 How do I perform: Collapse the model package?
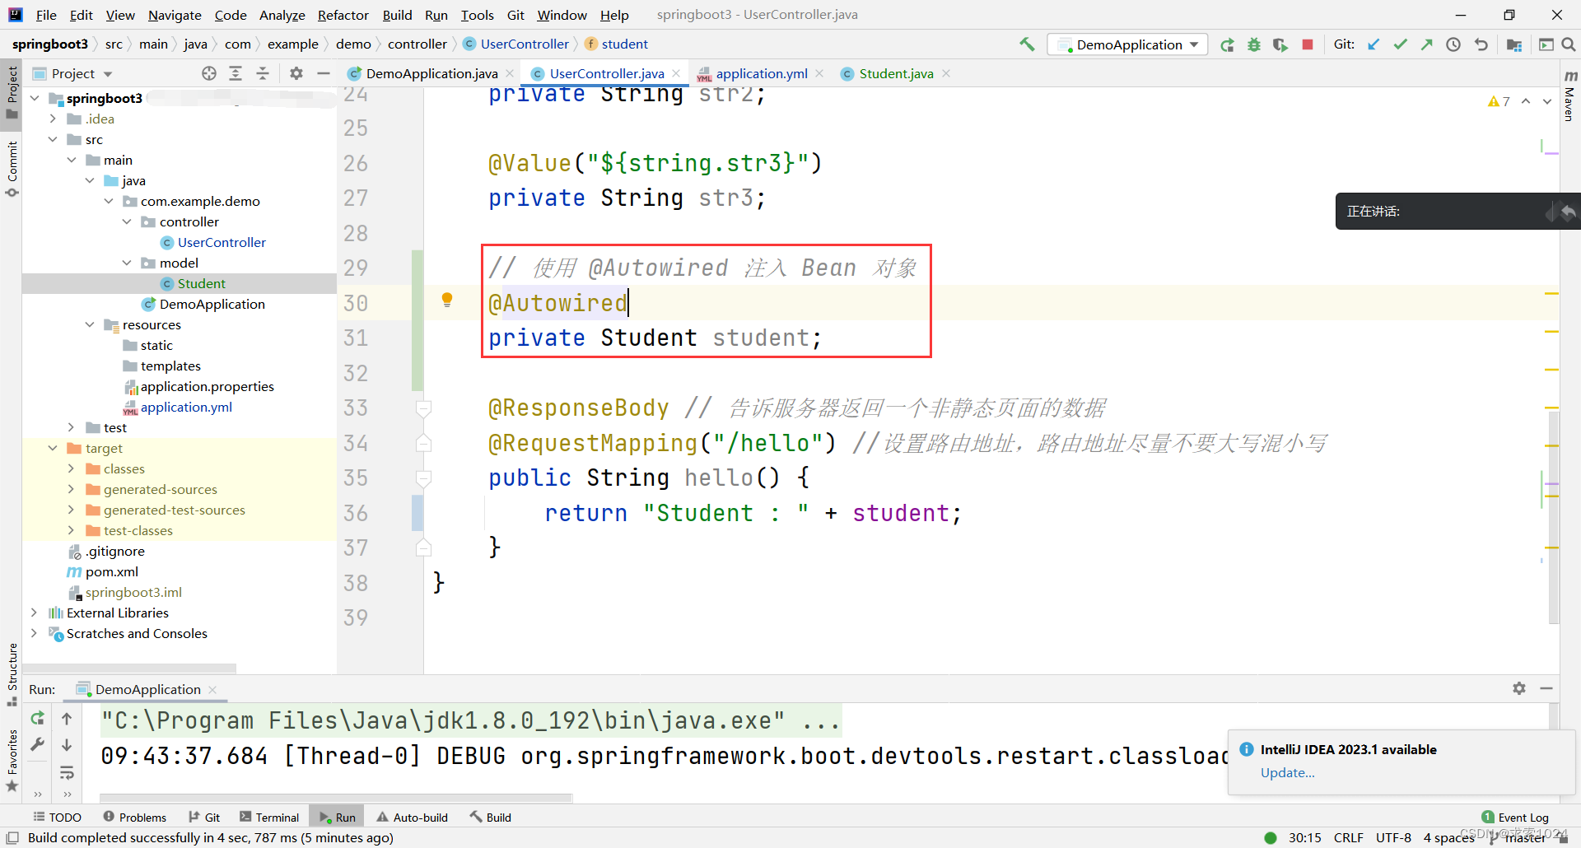coord(127,263)
